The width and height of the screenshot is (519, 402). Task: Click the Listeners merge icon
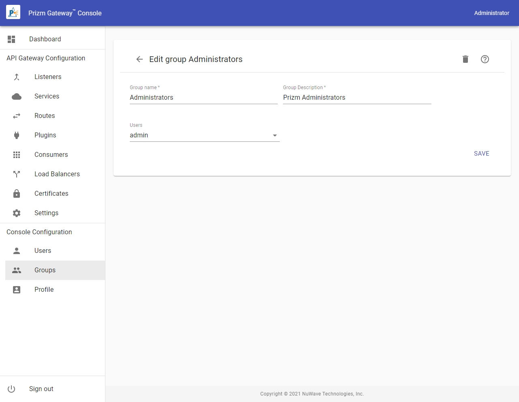click(17, 77)
